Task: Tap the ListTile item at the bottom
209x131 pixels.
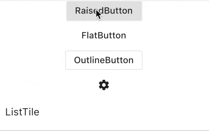Action: point(104,112)
